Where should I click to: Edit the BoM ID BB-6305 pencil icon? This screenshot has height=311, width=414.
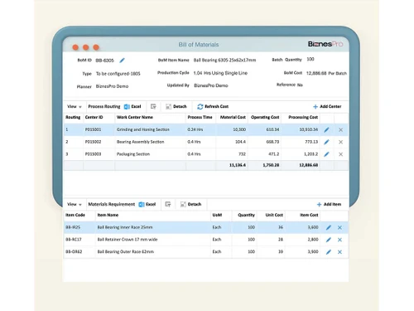pyautogui.click(x=122, y=60)
